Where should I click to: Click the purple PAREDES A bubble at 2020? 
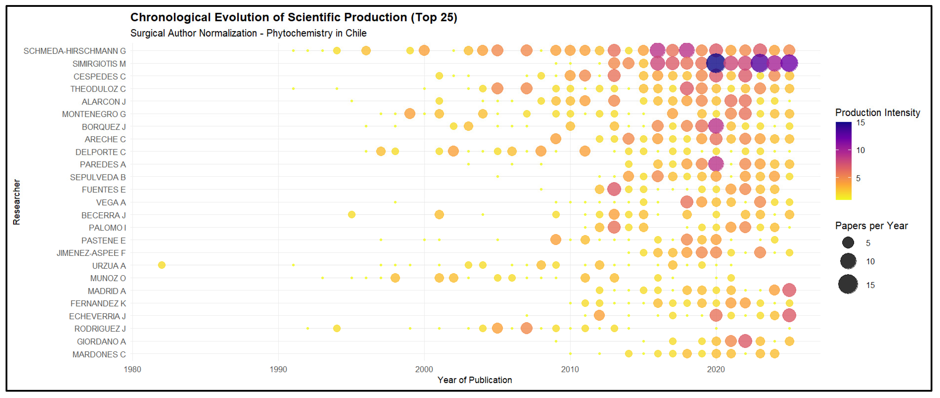(716, 164)
